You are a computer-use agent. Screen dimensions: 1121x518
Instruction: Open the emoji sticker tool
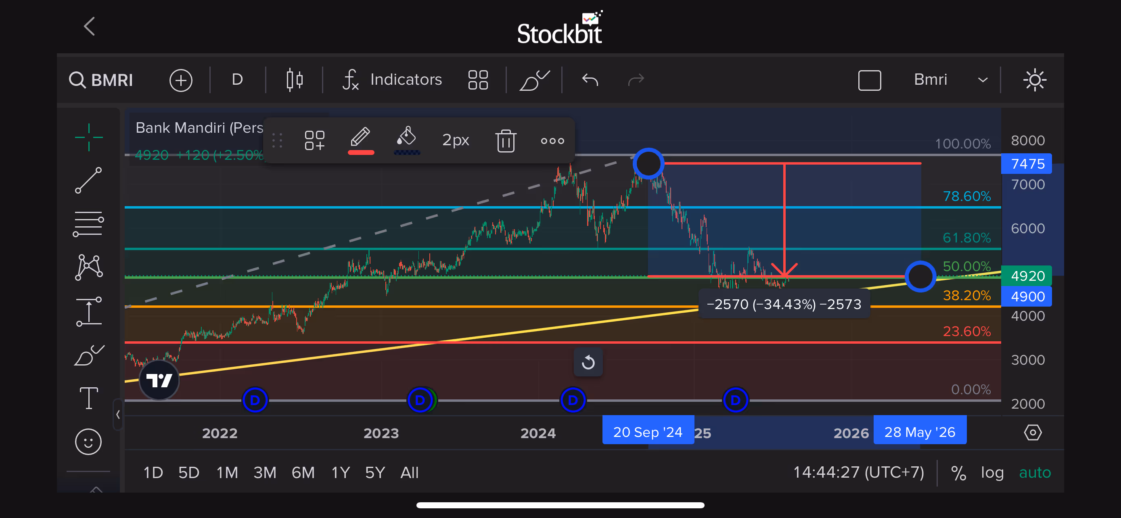tap(88, 442)
